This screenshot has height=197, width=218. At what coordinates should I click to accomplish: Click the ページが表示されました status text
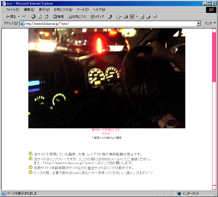(22, 193)
